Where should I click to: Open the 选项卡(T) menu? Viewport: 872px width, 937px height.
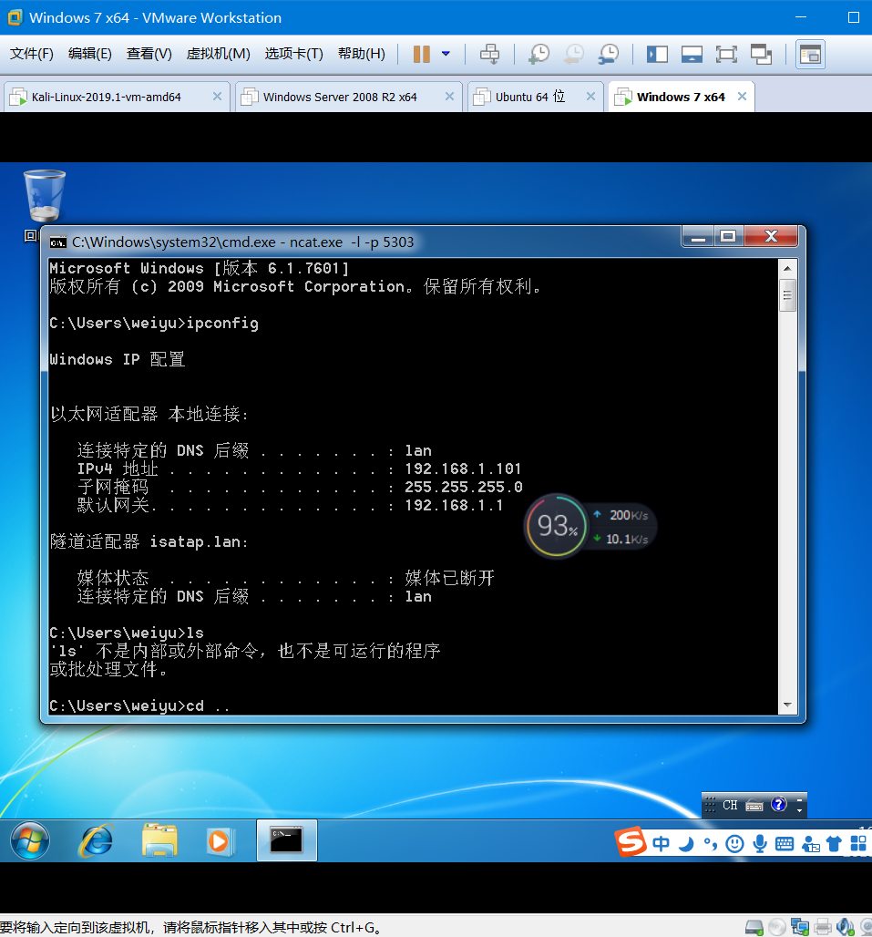(293, 54)
